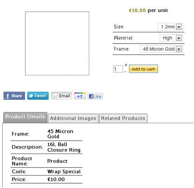Click the Facebook Like button
Screen dimensions: 194x188
(95, 96)
